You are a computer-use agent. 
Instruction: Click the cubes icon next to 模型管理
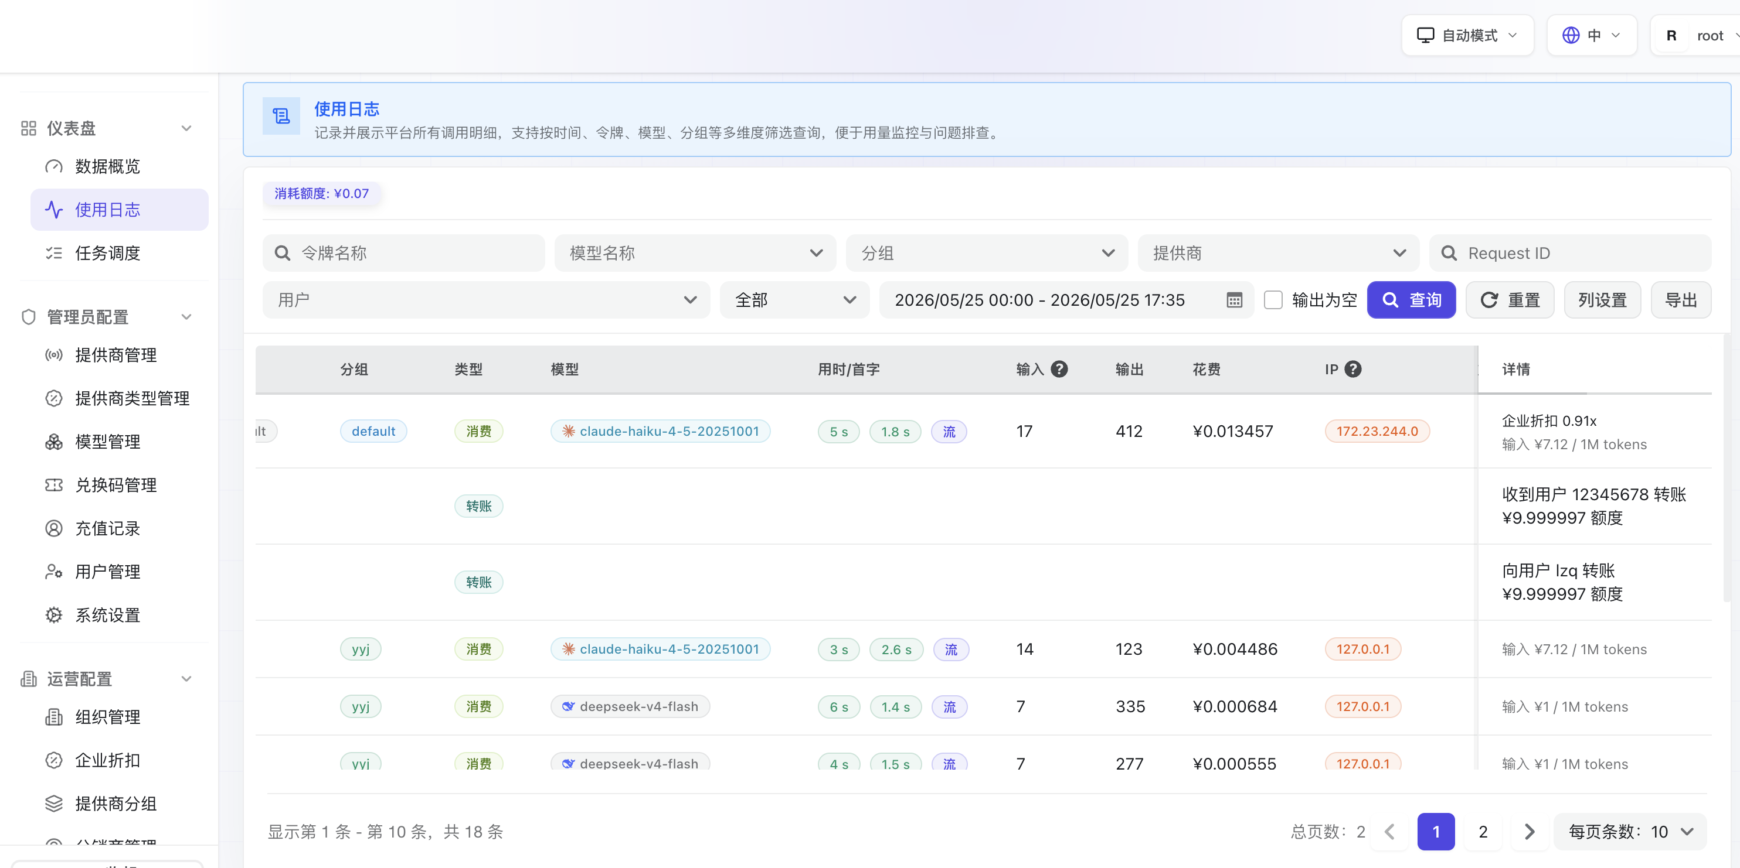click(53, 442)
